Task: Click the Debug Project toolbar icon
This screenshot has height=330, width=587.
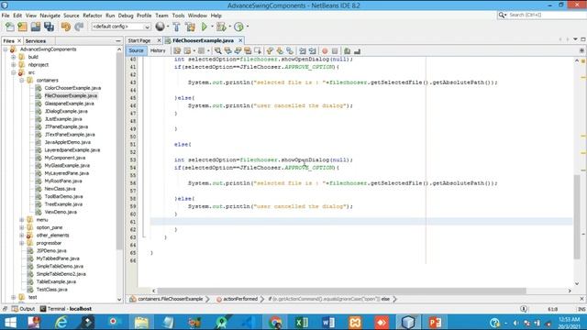Action: point(221,27)
